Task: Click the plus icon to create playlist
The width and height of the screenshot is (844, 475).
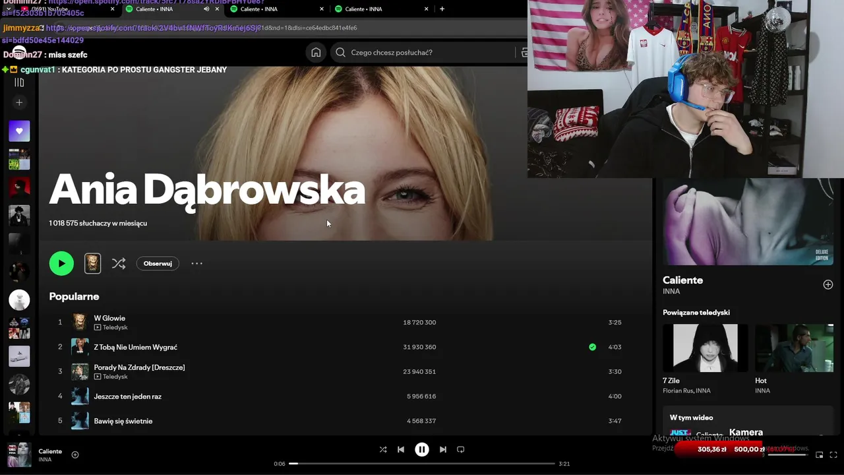Action: (x=19, y=102)
